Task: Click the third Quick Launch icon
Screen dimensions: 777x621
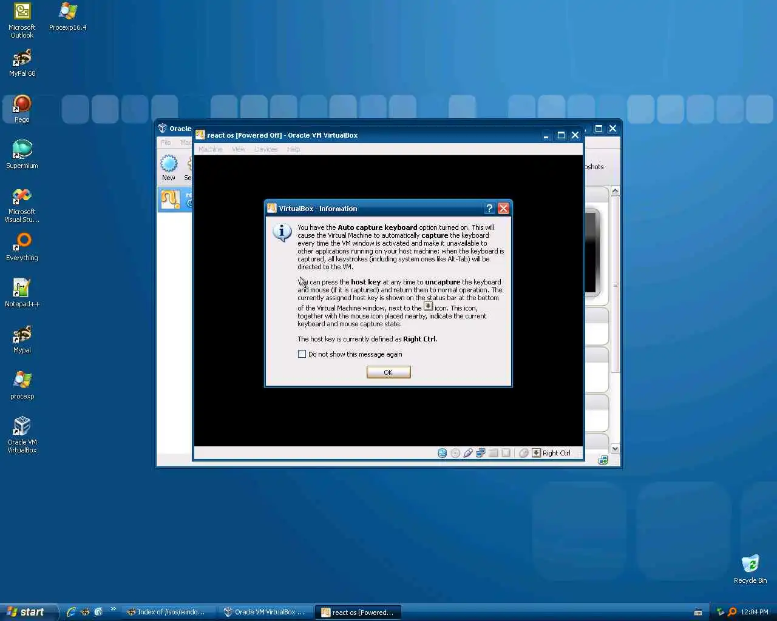Action: (98, 612)
